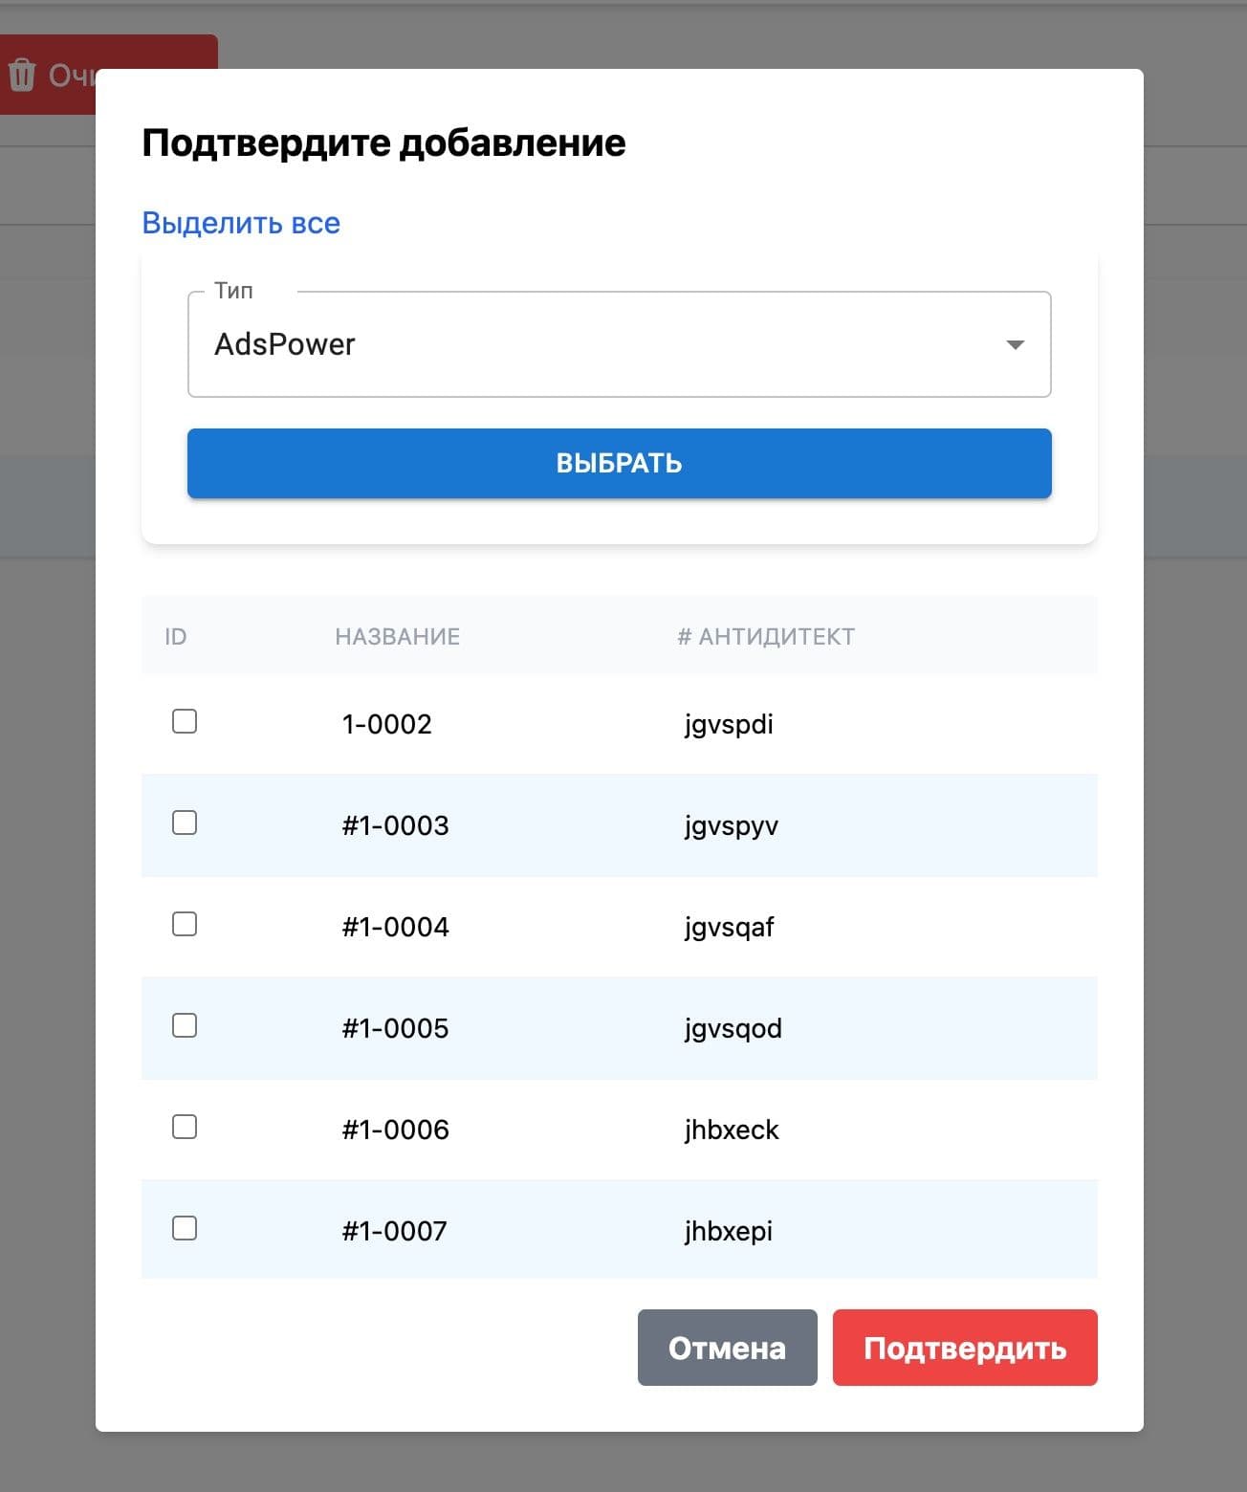Image resolution: width=1247 pixels, height=1492 pixels.
Task: Check the checkbox for row #1-0003
Action: pyautogui.click(x=184, y=823)
